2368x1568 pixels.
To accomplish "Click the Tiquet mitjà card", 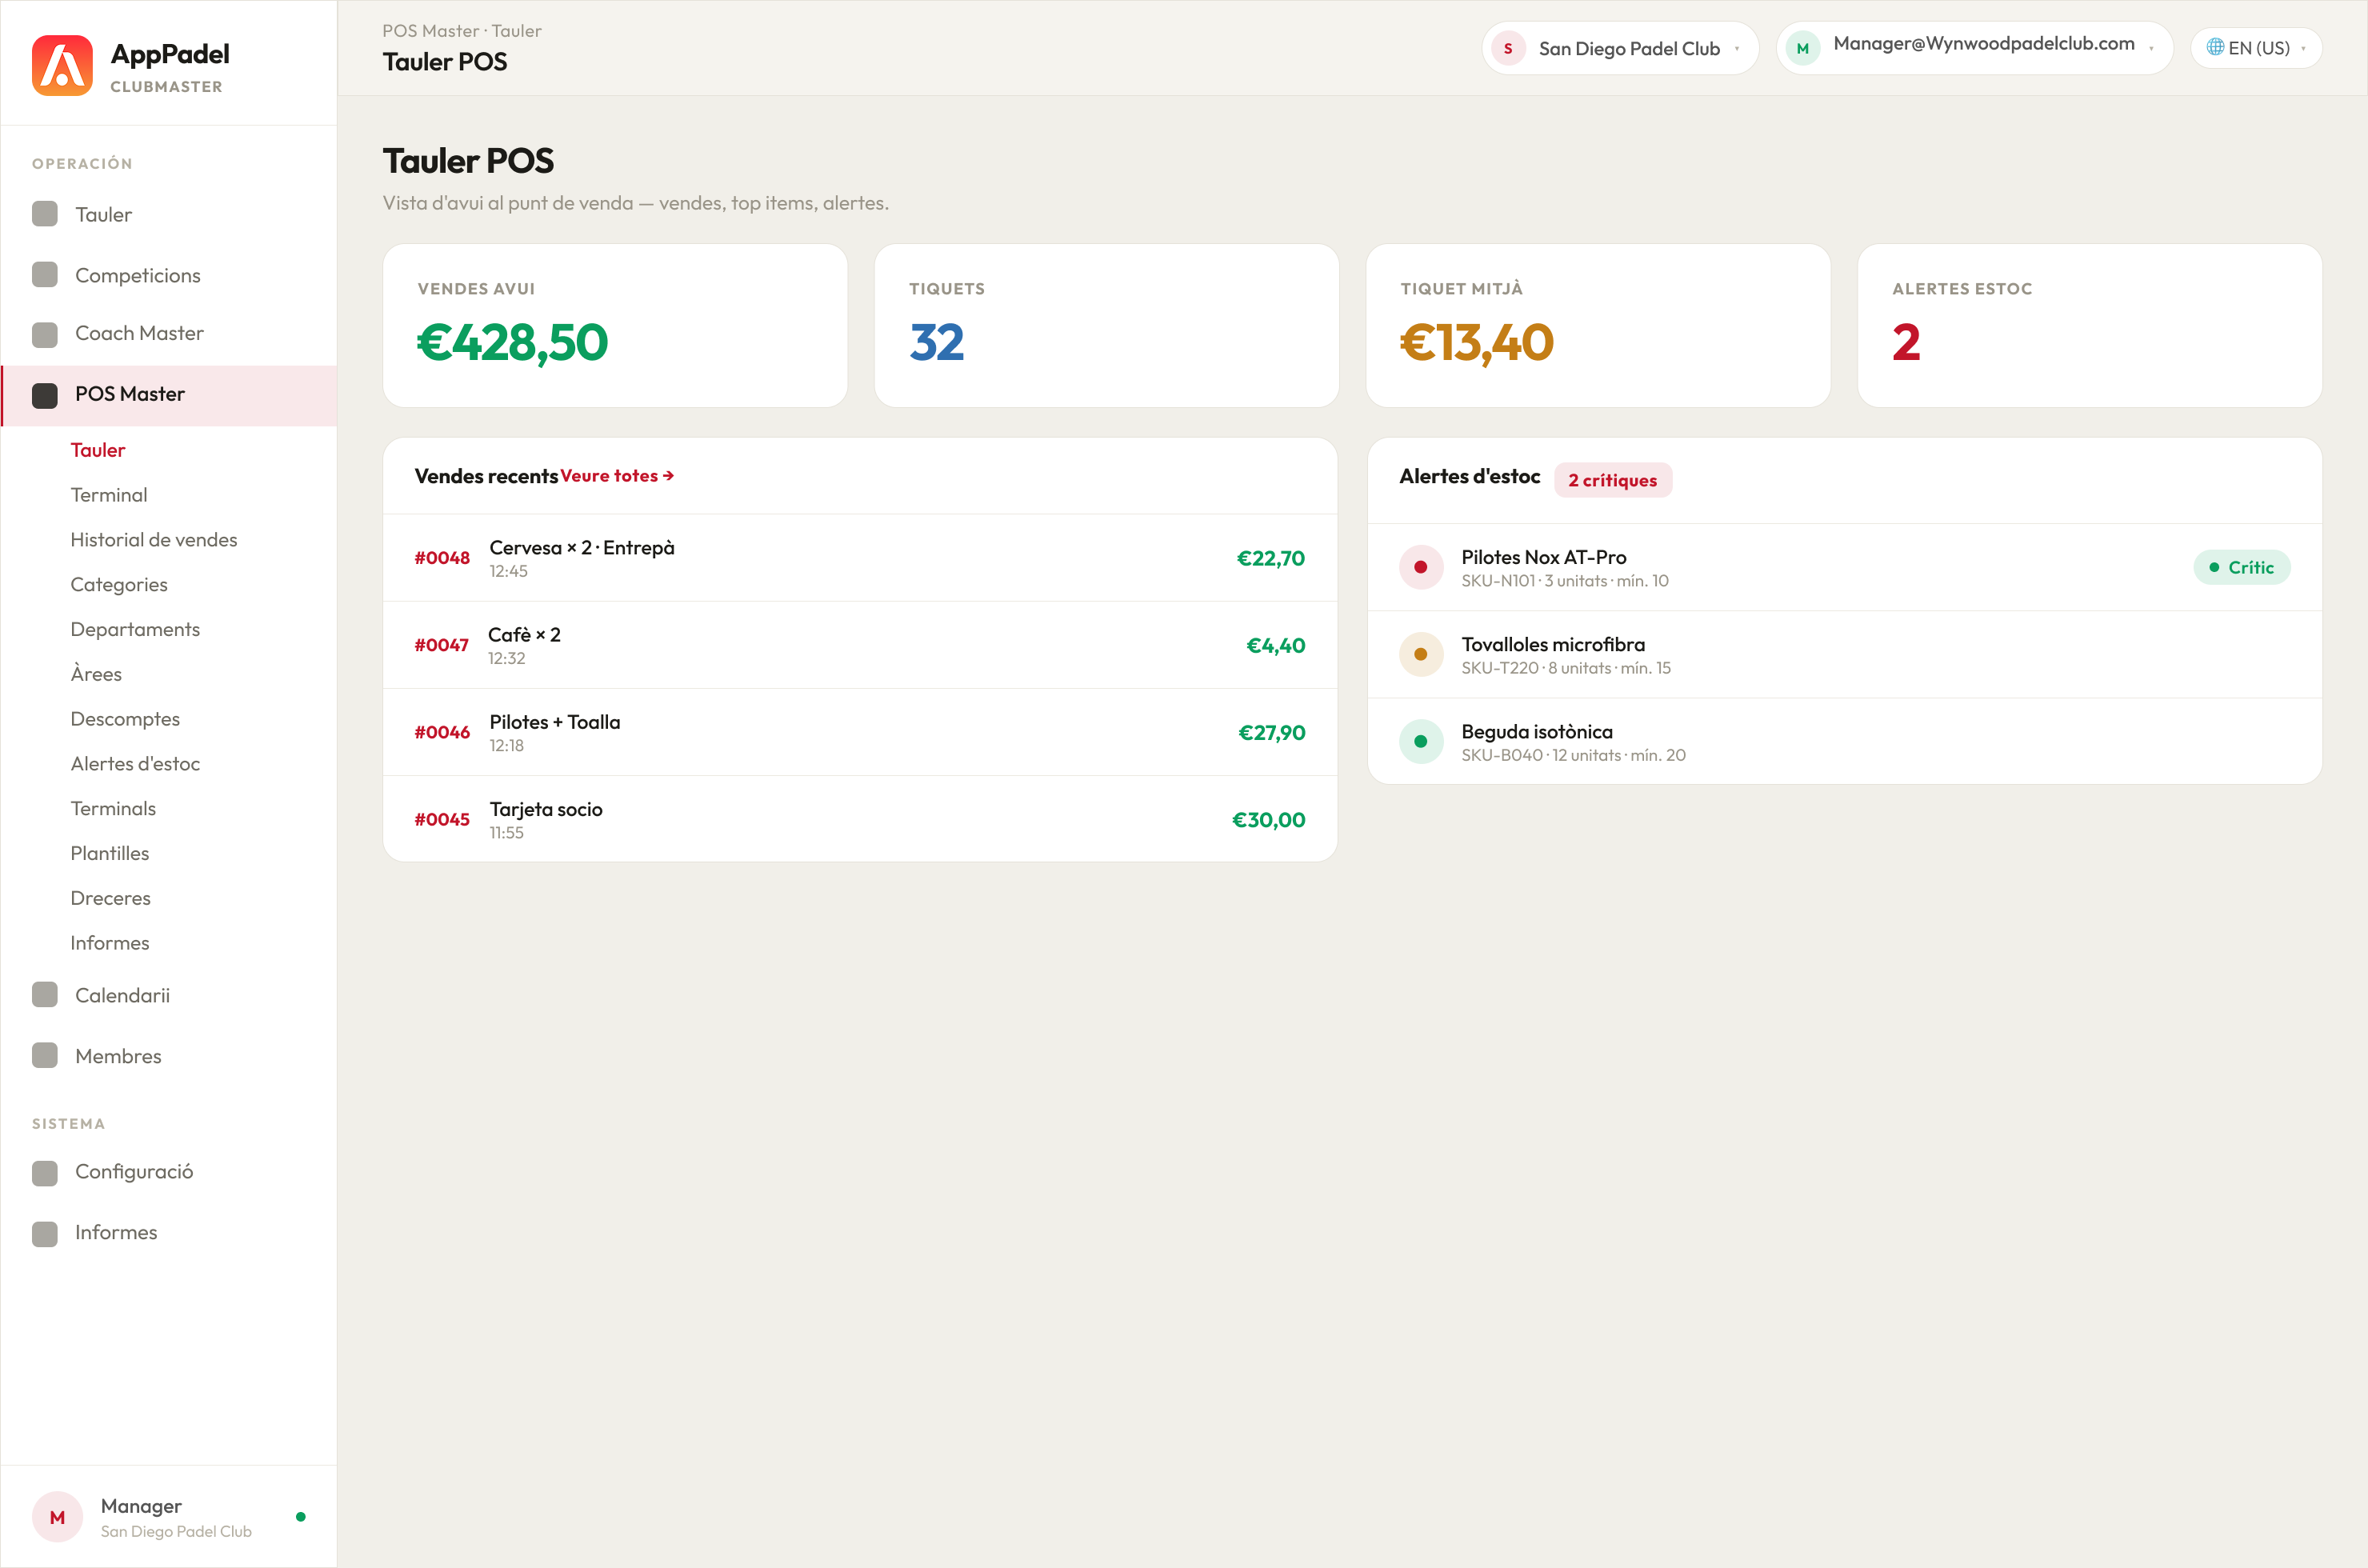I will click(1598, 326).
